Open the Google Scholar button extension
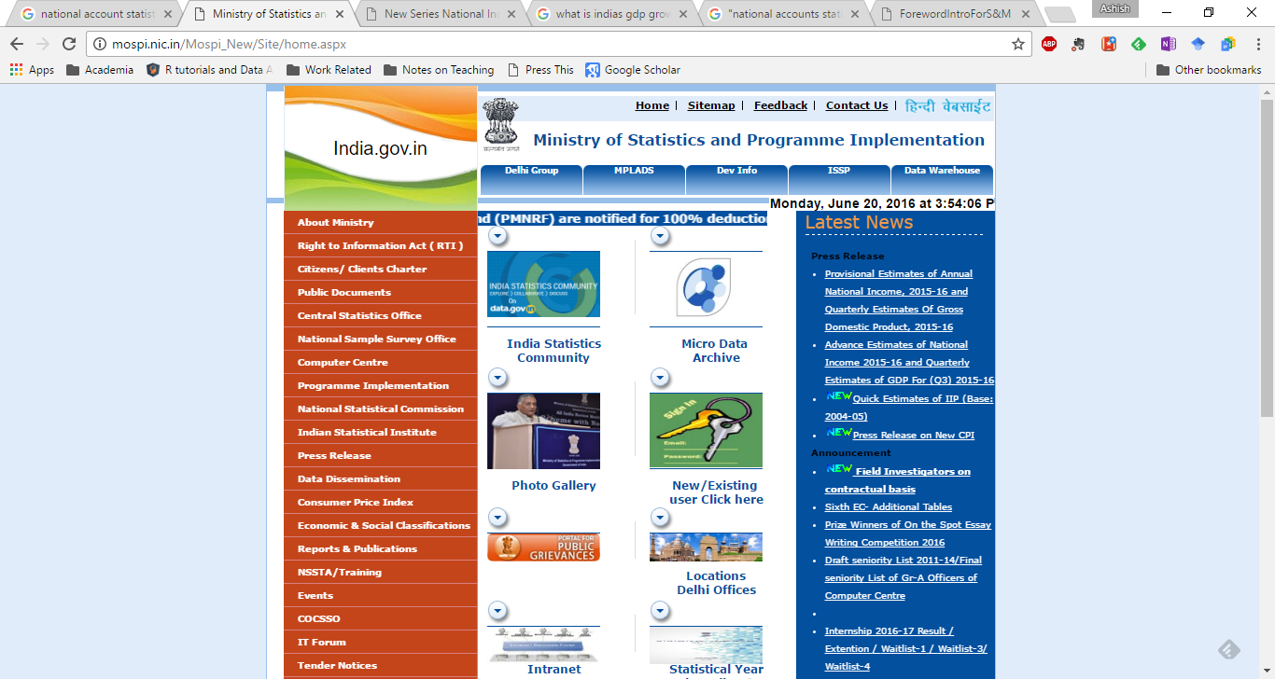Screen dimensions: 1275x679 pyautogui.click(x=1198, y=44)
